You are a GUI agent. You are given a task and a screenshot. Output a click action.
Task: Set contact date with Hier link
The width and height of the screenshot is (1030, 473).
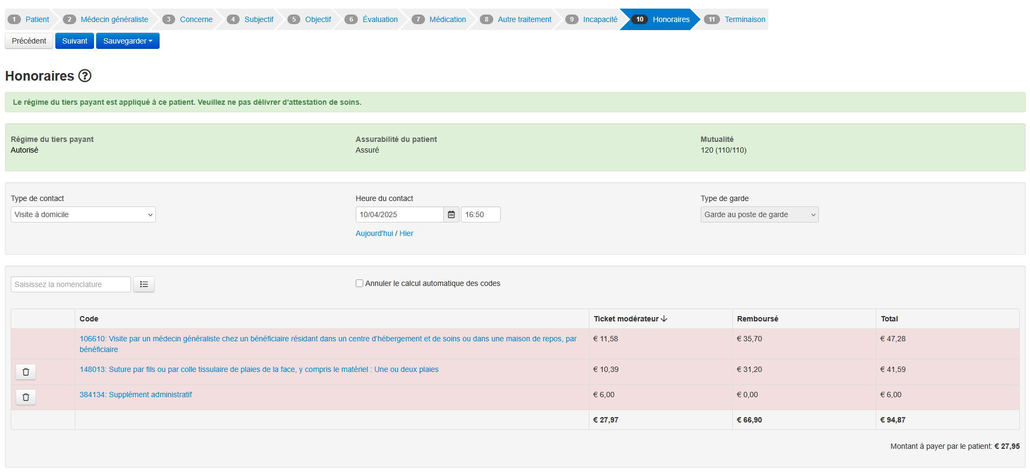406,233
